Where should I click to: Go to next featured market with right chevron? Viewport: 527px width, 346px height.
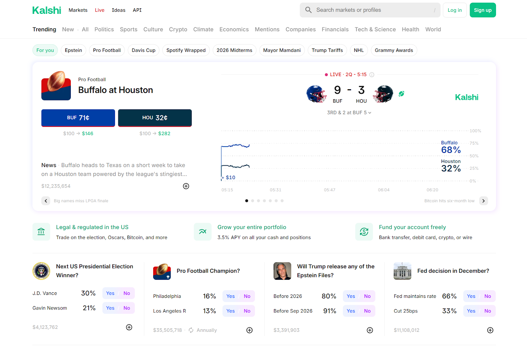point(484,201)
